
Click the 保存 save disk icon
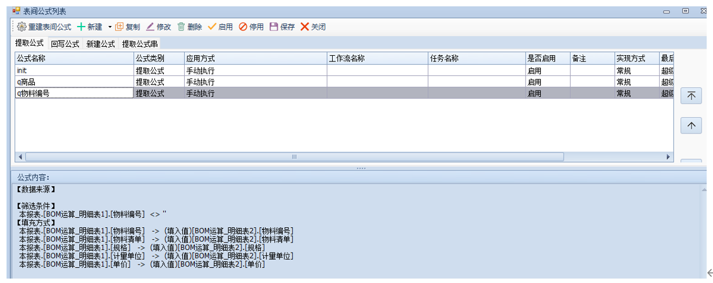point(274,27)
